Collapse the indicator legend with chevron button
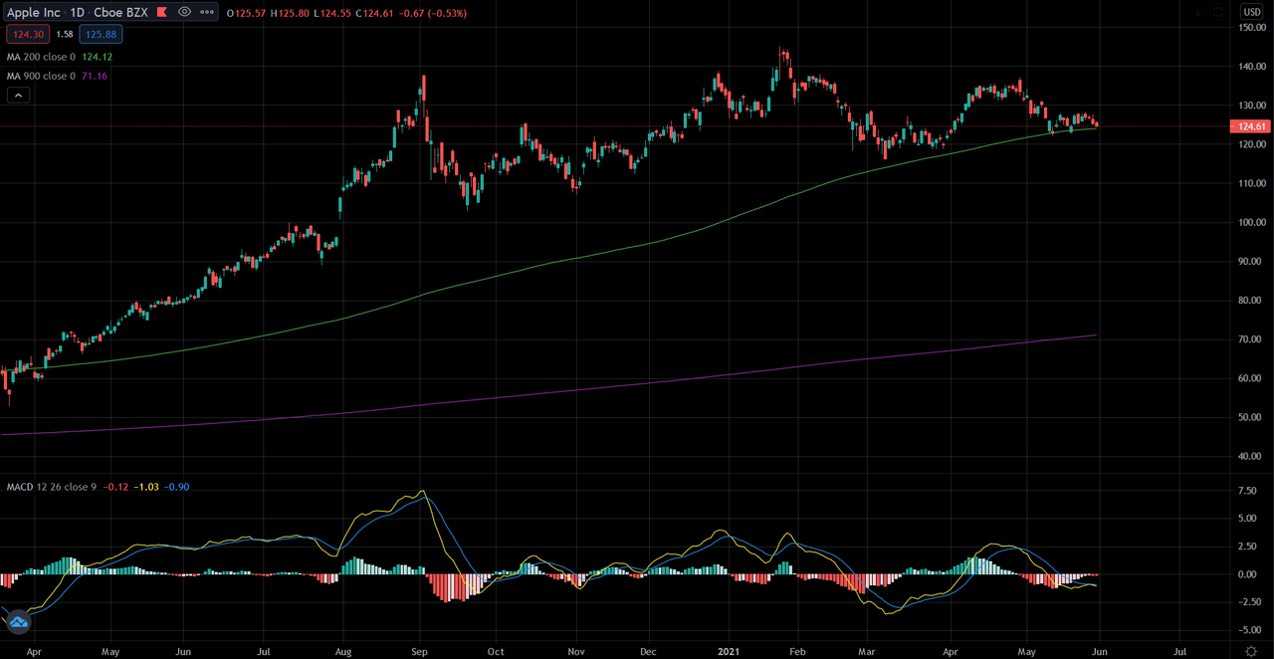The width and height of the screenshot is (1274, 659). click(19, 96)
